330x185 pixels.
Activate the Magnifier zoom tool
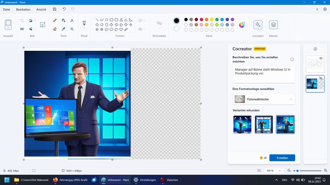[x=72, y=29]
